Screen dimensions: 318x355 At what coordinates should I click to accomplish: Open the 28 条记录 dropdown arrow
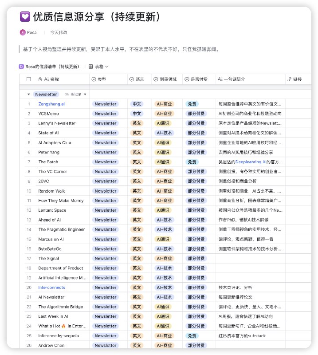[x=85, y=95]
